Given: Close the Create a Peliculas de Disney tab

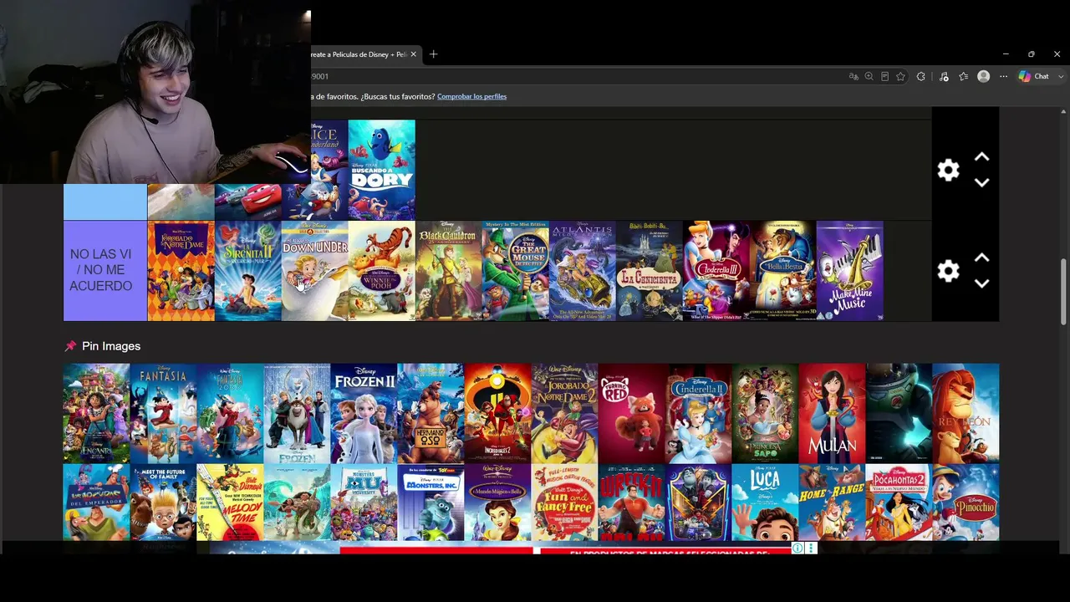Looking at the screenshot, I should coord(413,54).
